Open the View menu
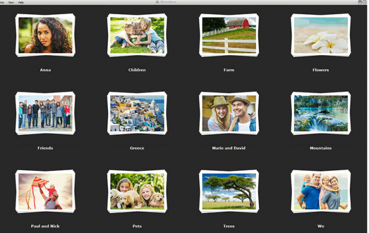 [x=11, y=2]
